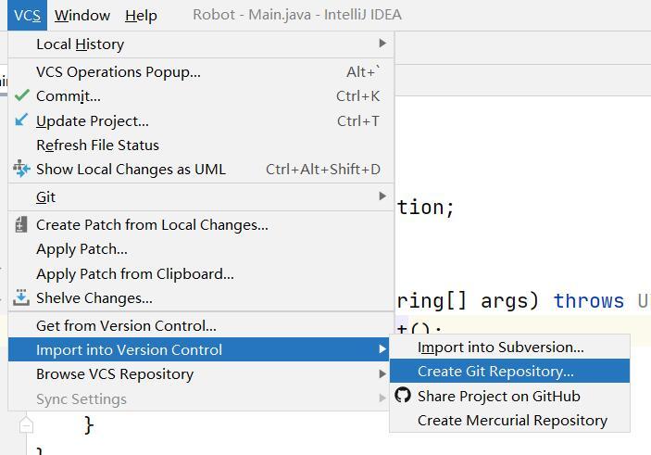Click the 'tion;' text in the import line
Image resolution: width=651 pixels, height=455 pixels.
[426, 207]
